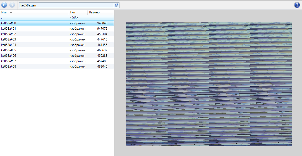Open the ke058a#02 image entry
This screenshot has width=302, height=156.
[x=26, y=34]
